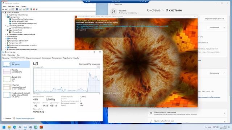Select ЦП in performance sidebar

(16, 64)
